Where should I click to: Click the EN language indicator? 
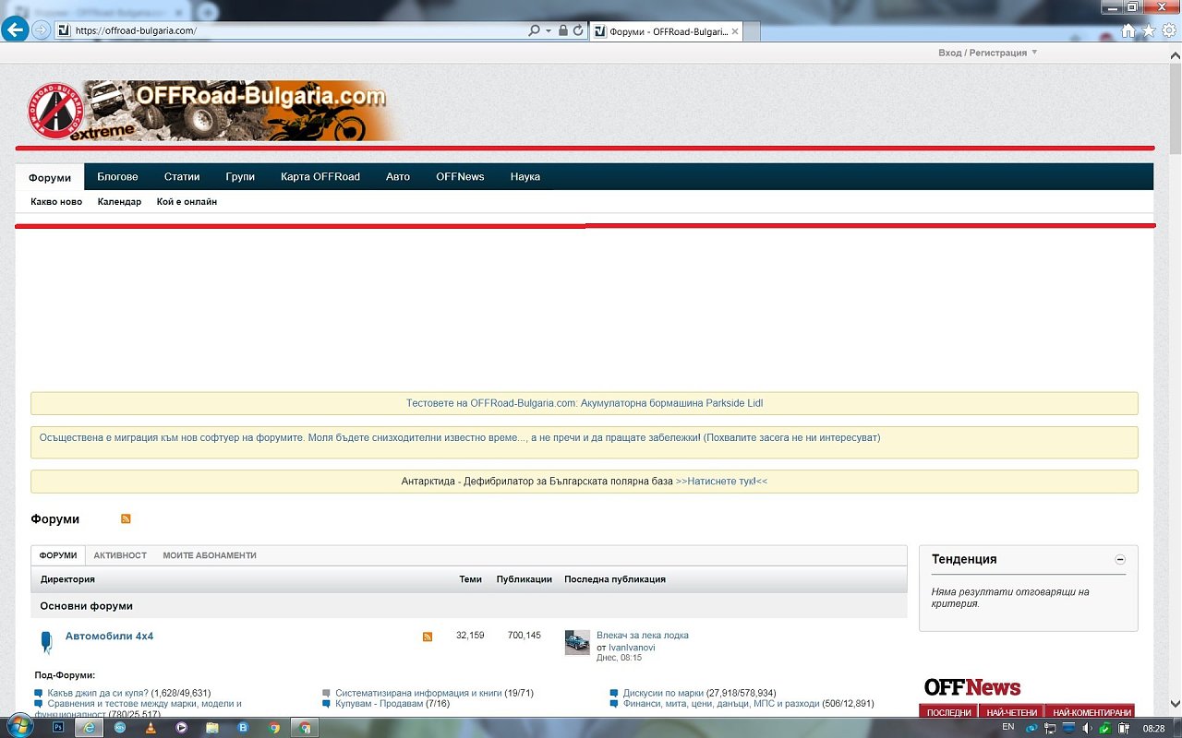pyautogui.click(x=1008, y=727)
